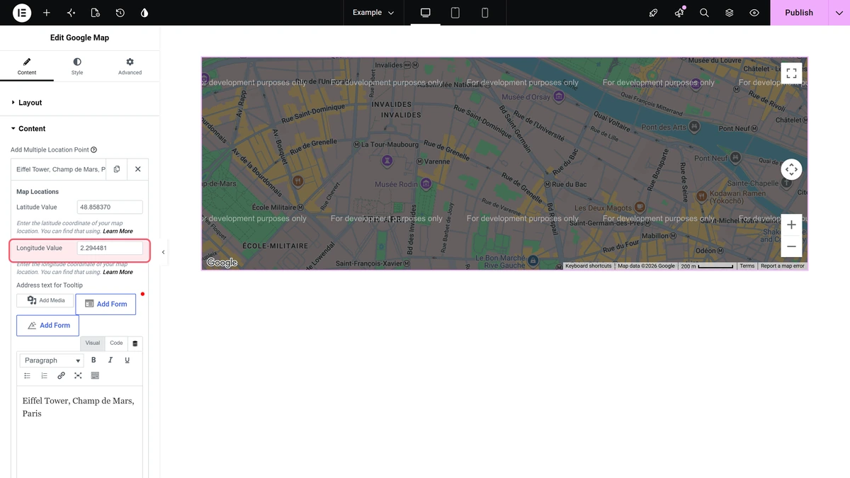Screen dimensions: 850x478
Task: Click the Publish button
Action: pyautogui.click(x=799, y=13)
